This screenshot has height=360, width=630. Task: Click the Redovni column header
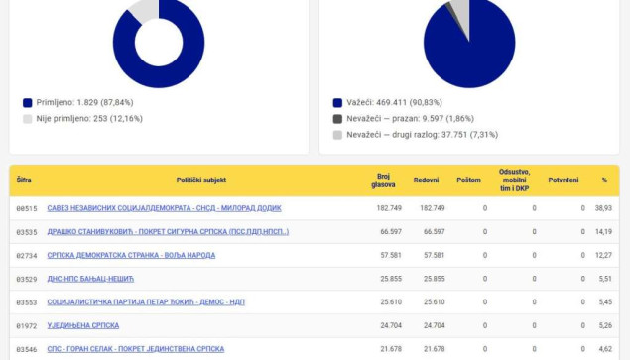426,180
